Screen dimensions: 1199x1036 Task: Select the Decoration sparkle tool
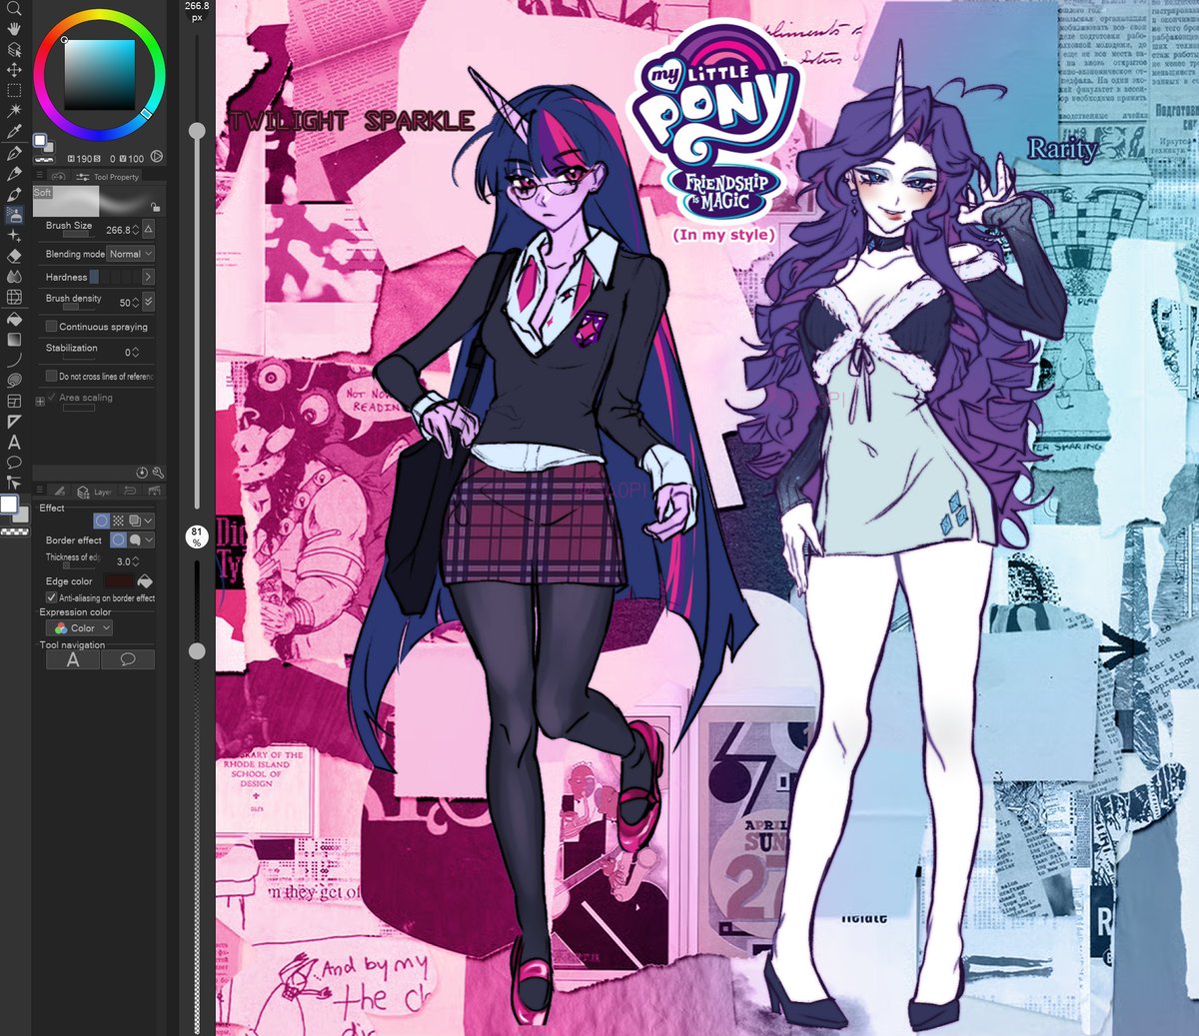coord(14,236)
